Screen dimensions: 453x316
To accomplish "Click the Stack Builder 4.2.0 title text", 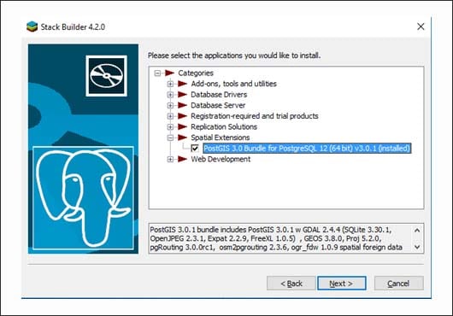I will point(73,26).
